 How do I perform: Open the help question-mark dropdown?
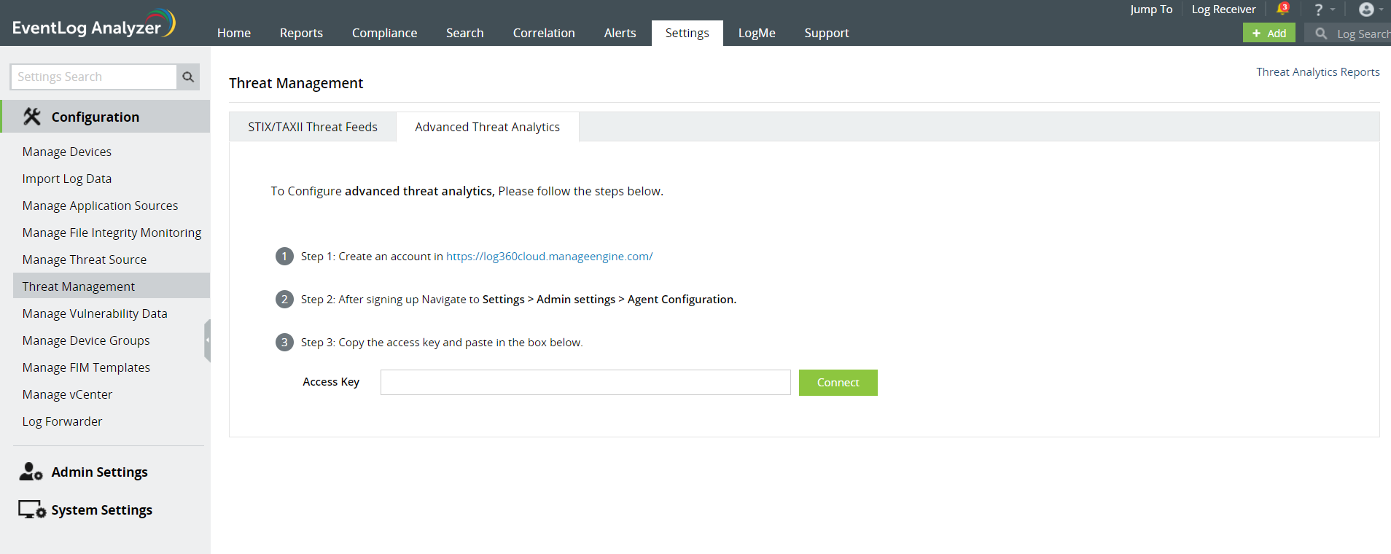pyautogui.click(x=1319, y=9)
